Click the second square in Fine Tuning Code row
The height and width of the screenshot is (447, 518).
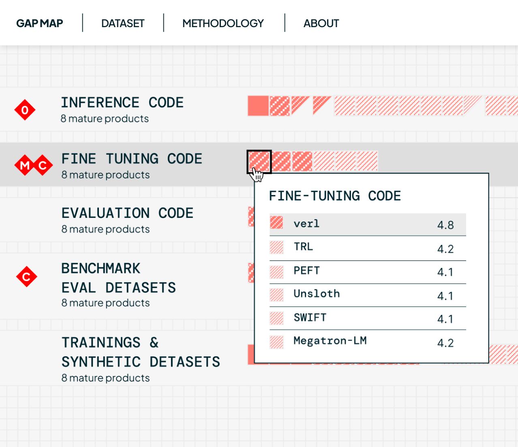pyautogui.click(x=281, y=161)
